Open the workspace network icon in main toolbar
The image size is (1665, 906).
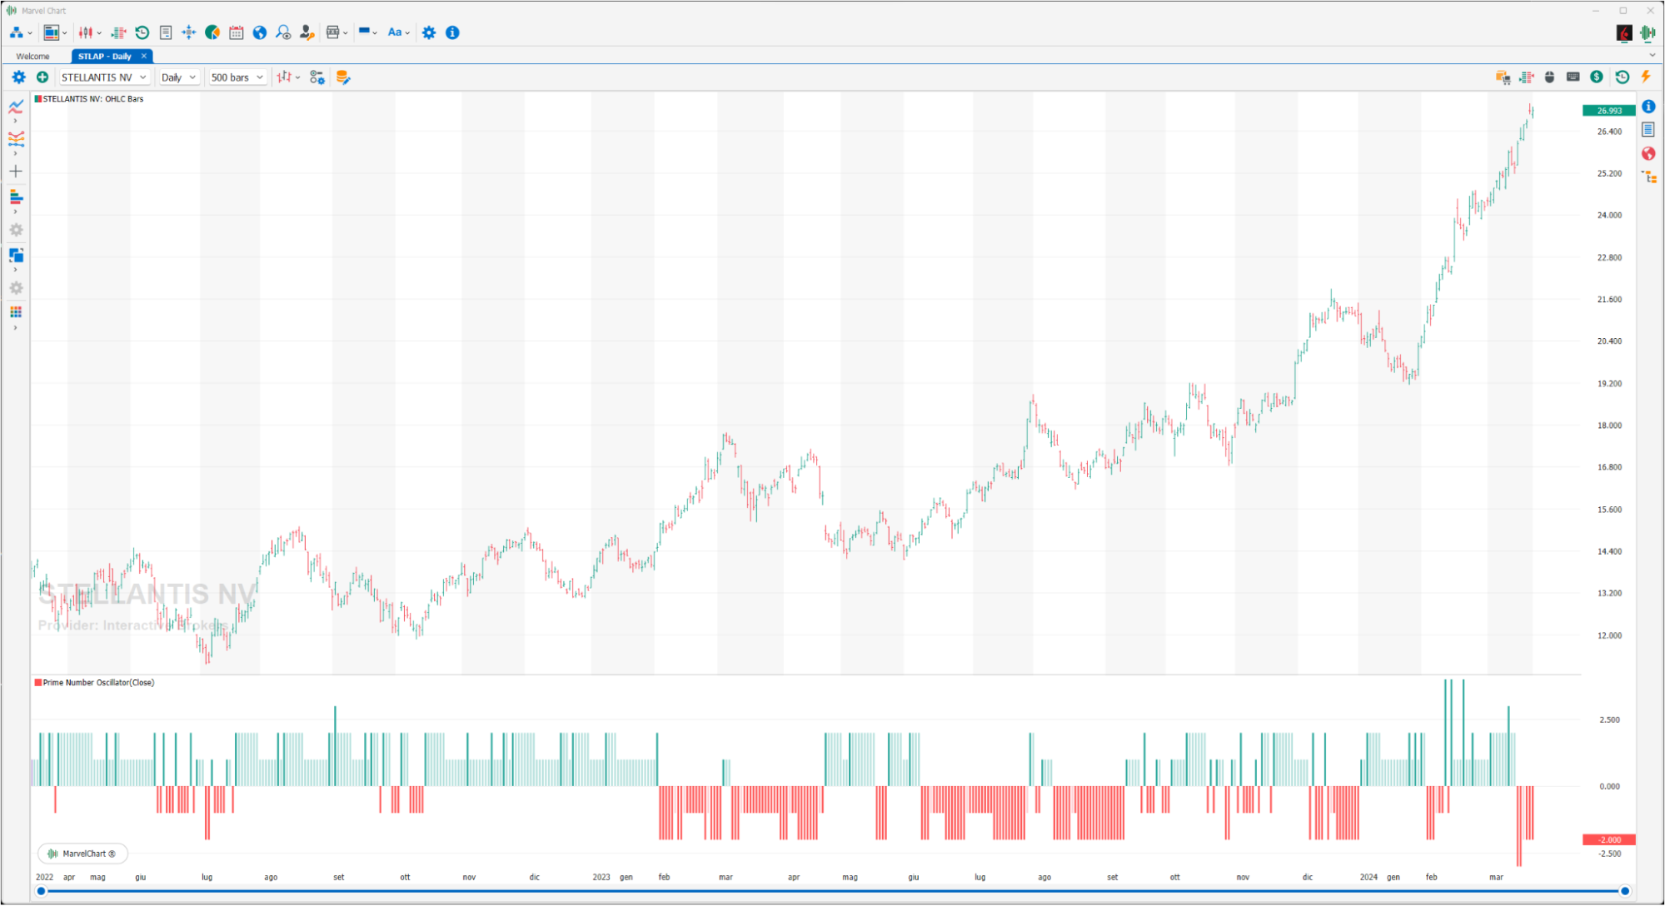(17, 32)
